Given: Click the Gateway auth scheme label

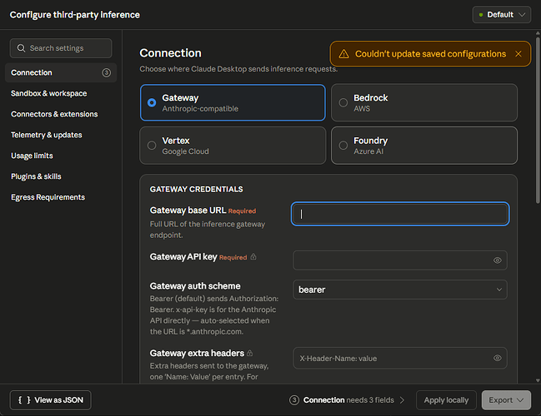Looking at the screenshot, I should 195,286.
